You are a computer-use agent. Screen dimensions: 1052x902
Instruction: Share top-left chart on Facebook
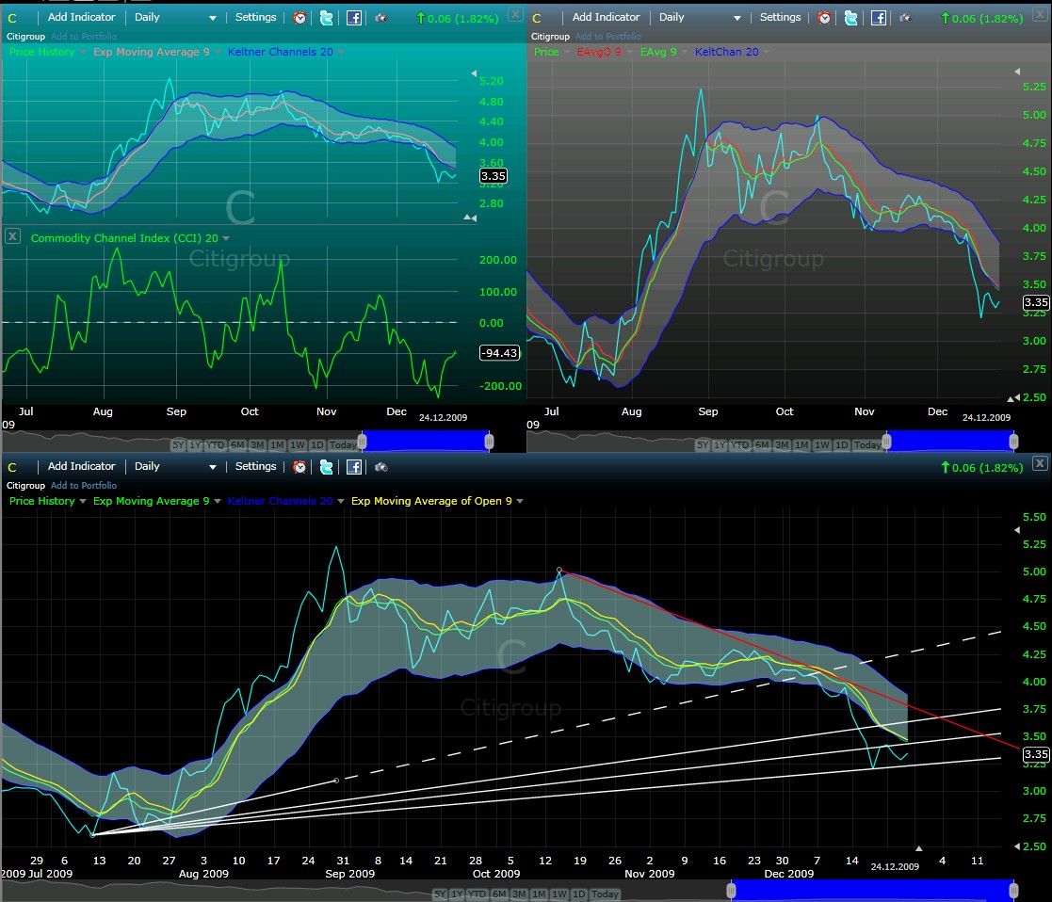[353, 18]
